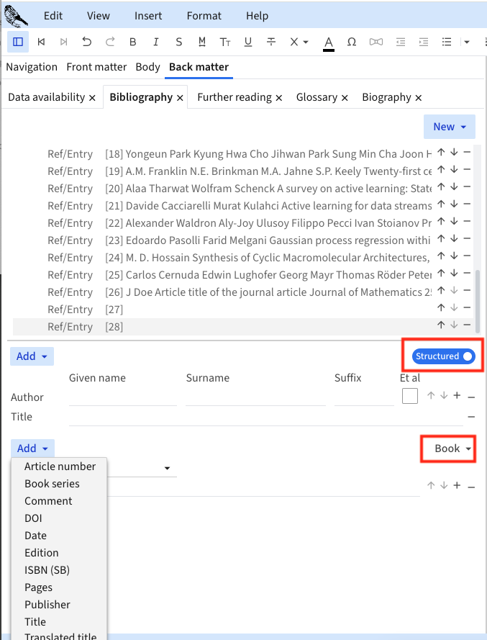The image size is (487, 640).
Task: Click the Undo icon in toolbar
Action: click(87, 42)
